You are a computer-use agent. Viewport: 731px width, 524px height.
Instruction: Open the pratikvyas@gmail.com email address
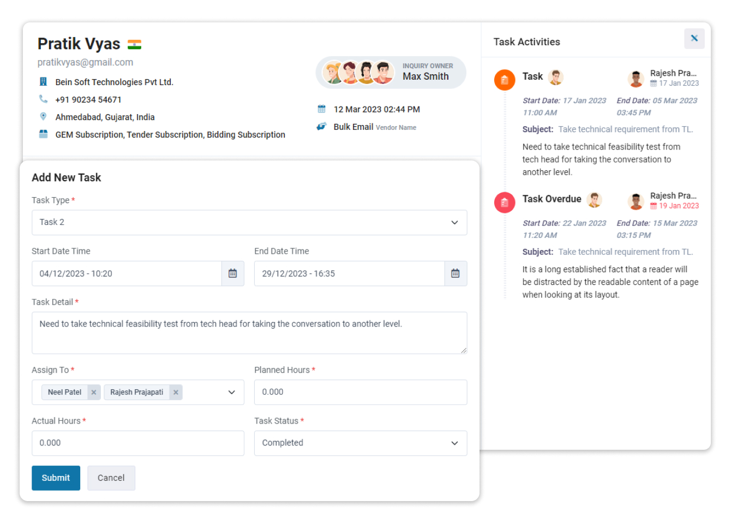coord(85,62)
